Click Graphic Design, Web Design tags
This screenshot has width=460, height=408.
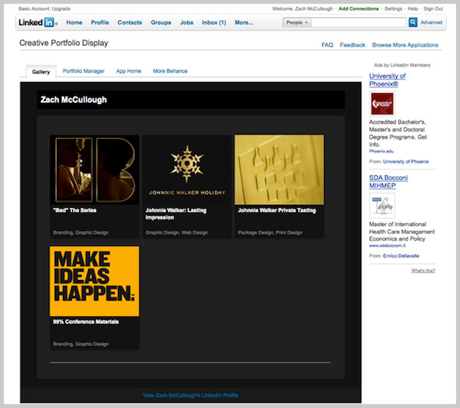click(x=176, y=232)
